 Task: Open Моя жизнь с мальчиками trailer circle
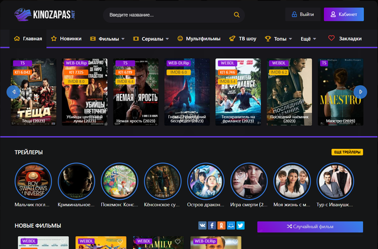292,181
